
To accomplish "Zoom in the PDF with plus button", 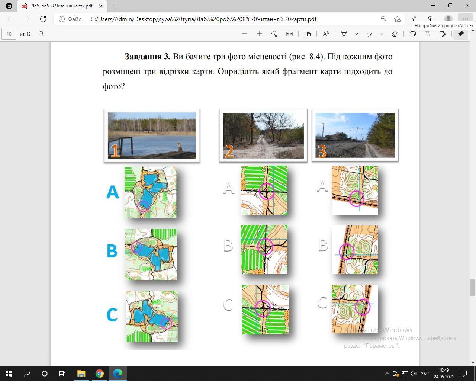I will point(260,34).
